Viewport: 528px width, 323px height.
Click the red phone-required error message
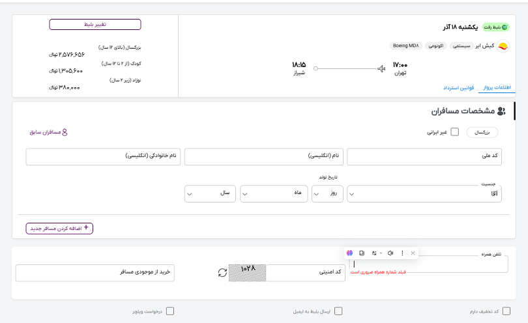[x=378, y=272]
